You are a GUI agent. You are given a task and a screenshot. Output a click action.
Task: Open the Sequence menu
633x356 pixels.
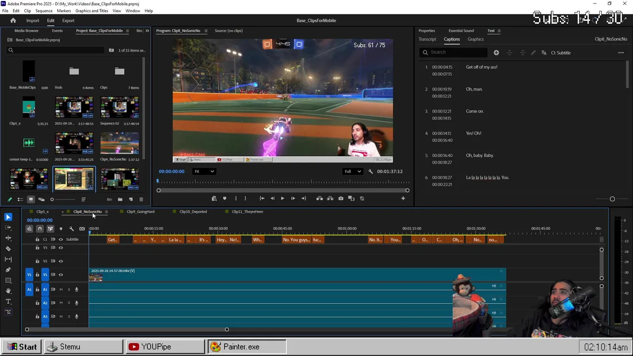tap(44, 11)
